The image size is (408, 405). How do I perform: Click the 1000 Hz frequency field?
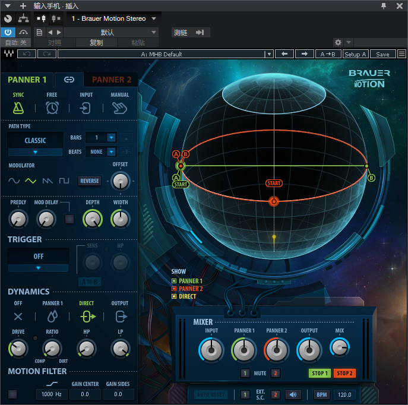[x=52, y=394]
